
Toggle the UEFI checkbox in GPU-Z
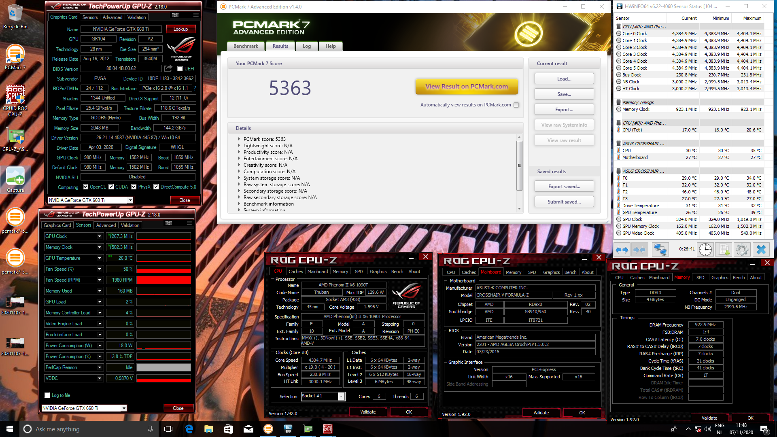pyautogui.click(x=180, y=69)
